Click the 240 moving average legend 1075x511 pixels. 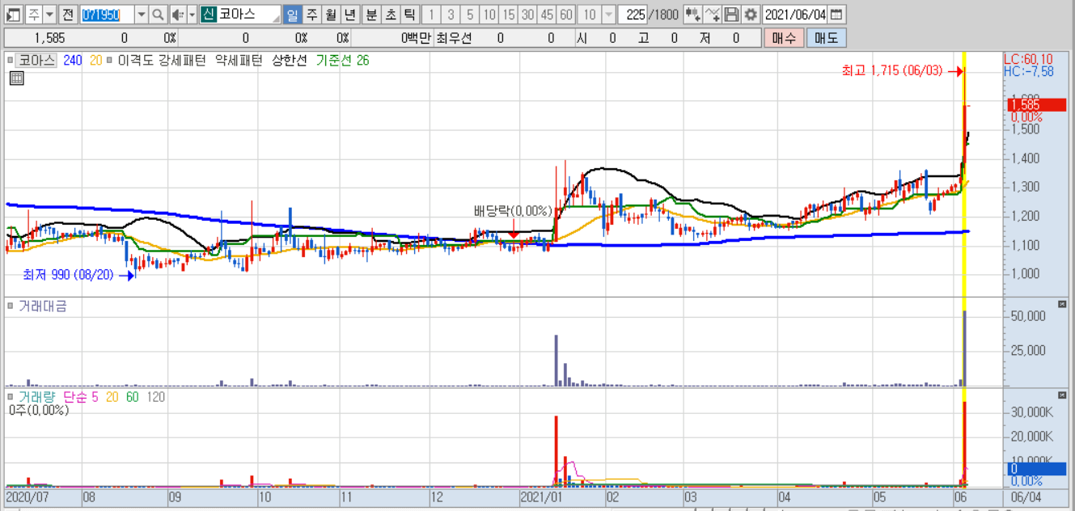tap(73, 60)
